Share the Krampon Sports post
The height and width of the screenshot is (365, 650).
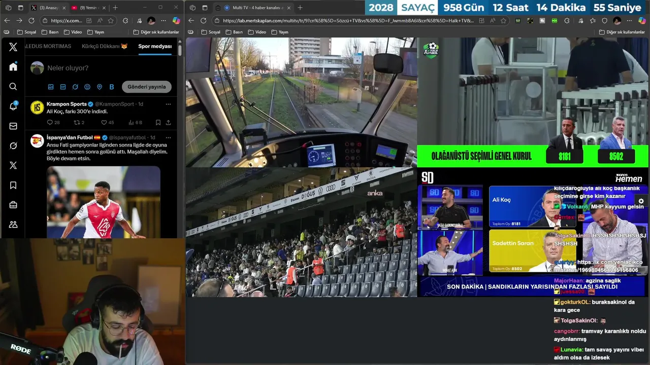coord(168,122)
